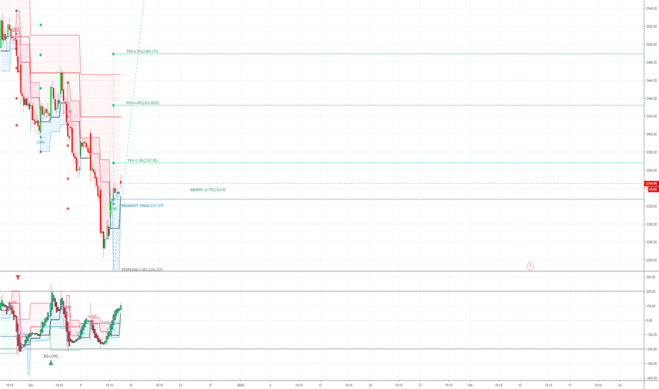
Task: Select the PROFIT=0.75%(2344.9) label
Action: click(208, 190)
